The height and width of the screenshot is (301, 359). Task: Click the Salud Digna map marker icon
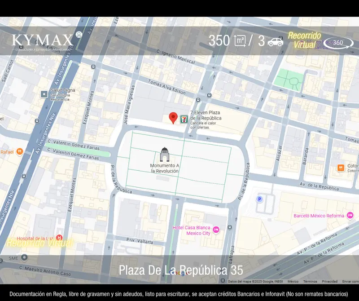point(44,94)
